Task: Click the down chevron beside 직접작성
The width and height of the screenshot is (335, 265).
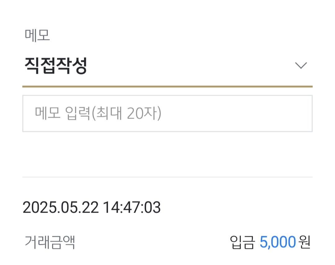Action: (x=301, y=66)
